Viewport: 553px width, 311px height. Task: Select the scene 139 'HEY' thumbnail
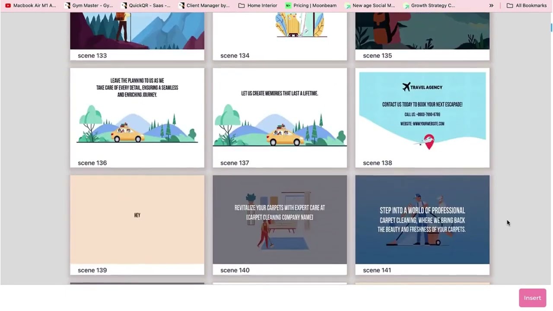click(x=137, y=219)
